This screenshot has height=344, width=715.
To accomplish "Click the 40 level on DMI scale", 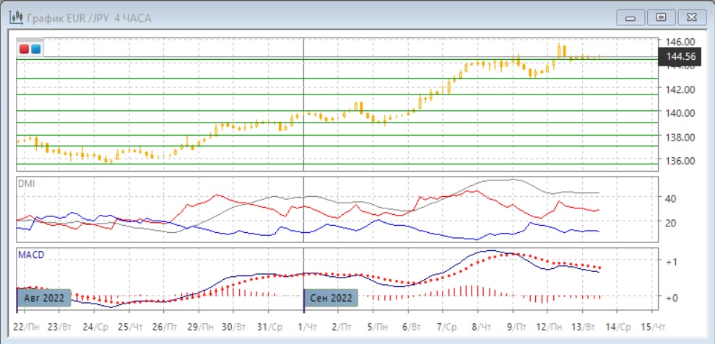I will pyautogui.click(x=669, y=198).
